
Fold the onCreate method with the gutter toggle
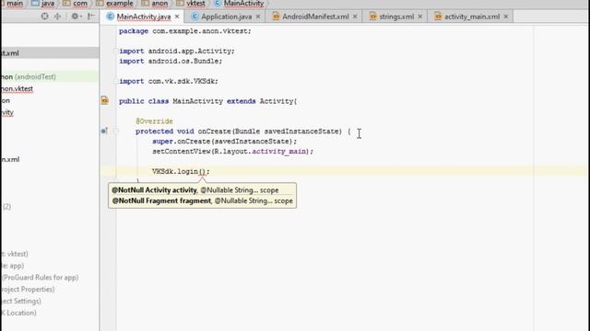116,131
